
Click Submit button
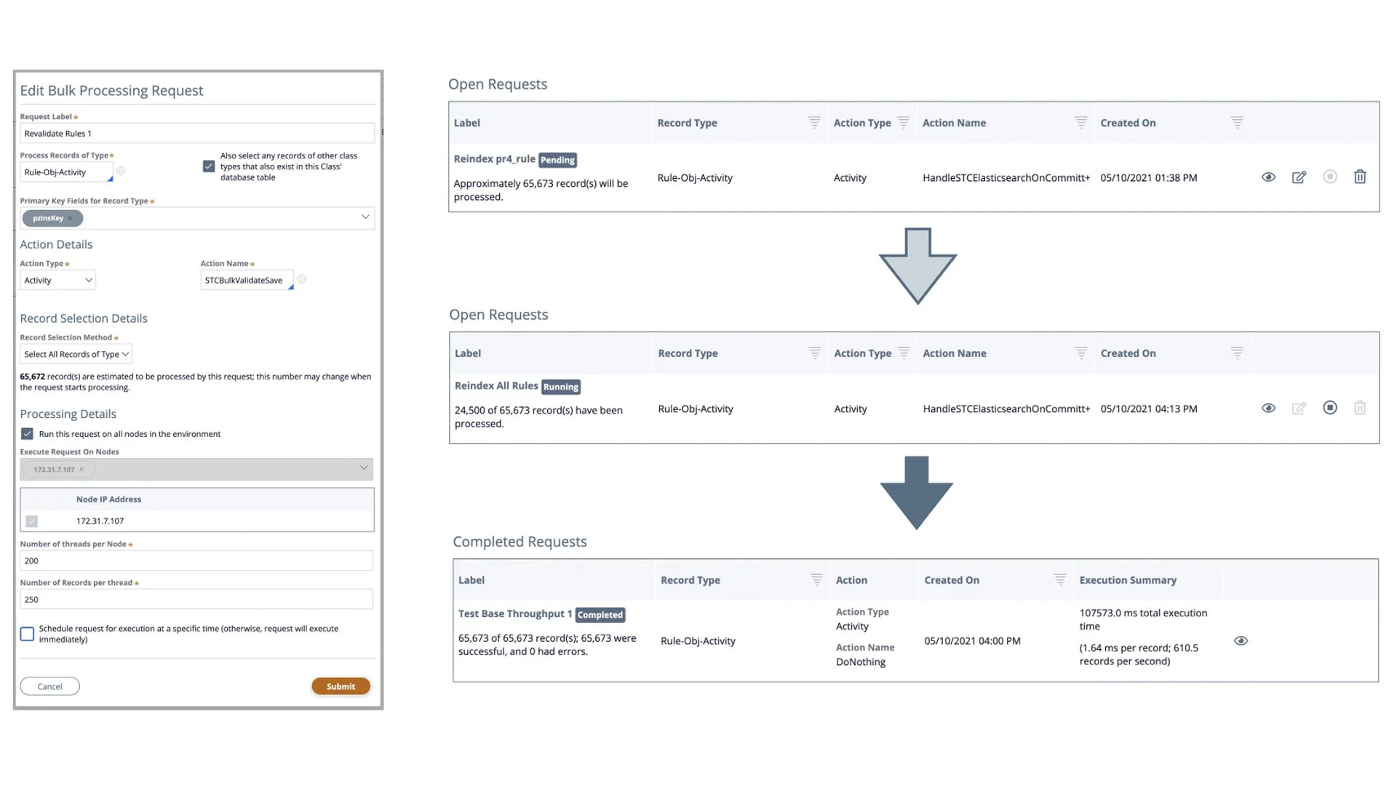click(x=341, y=686)
